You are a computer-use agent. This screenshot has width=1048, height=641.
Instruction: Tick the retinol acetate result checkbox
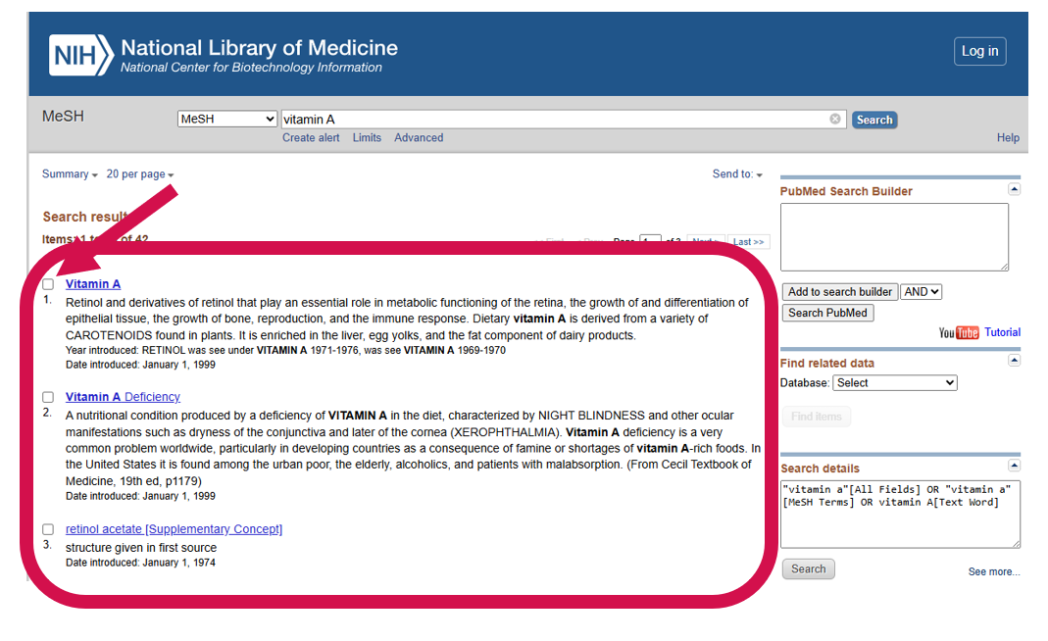pyautogui.click(x=48, y=529)
